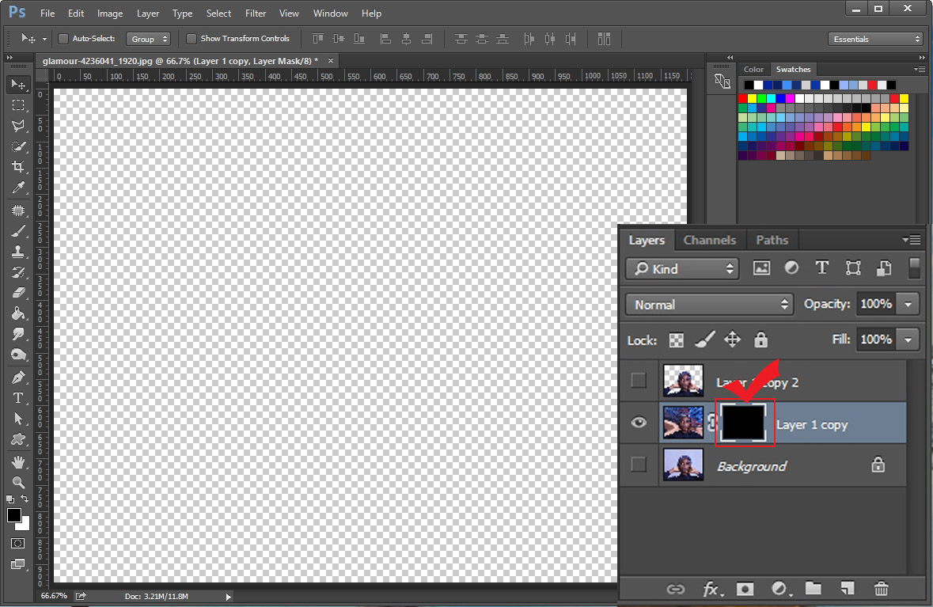Select the Eyedropper tool

(x=18, y=188)
